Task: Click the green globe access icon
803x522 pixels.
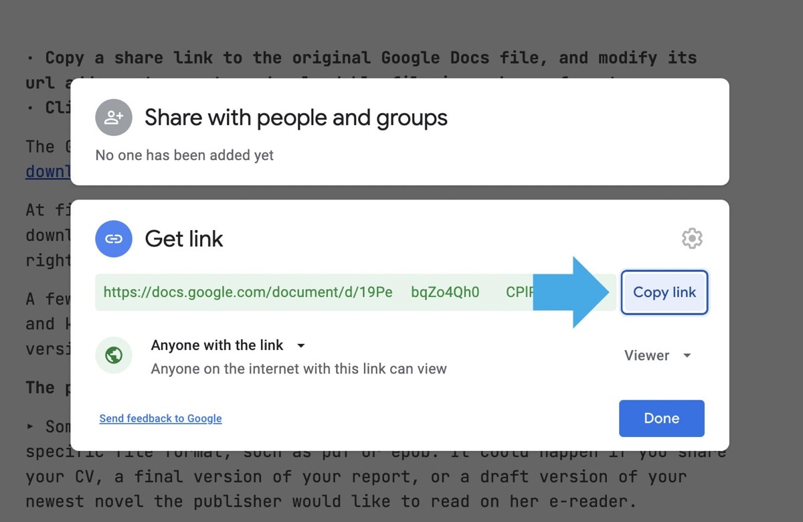Action: 114,355
